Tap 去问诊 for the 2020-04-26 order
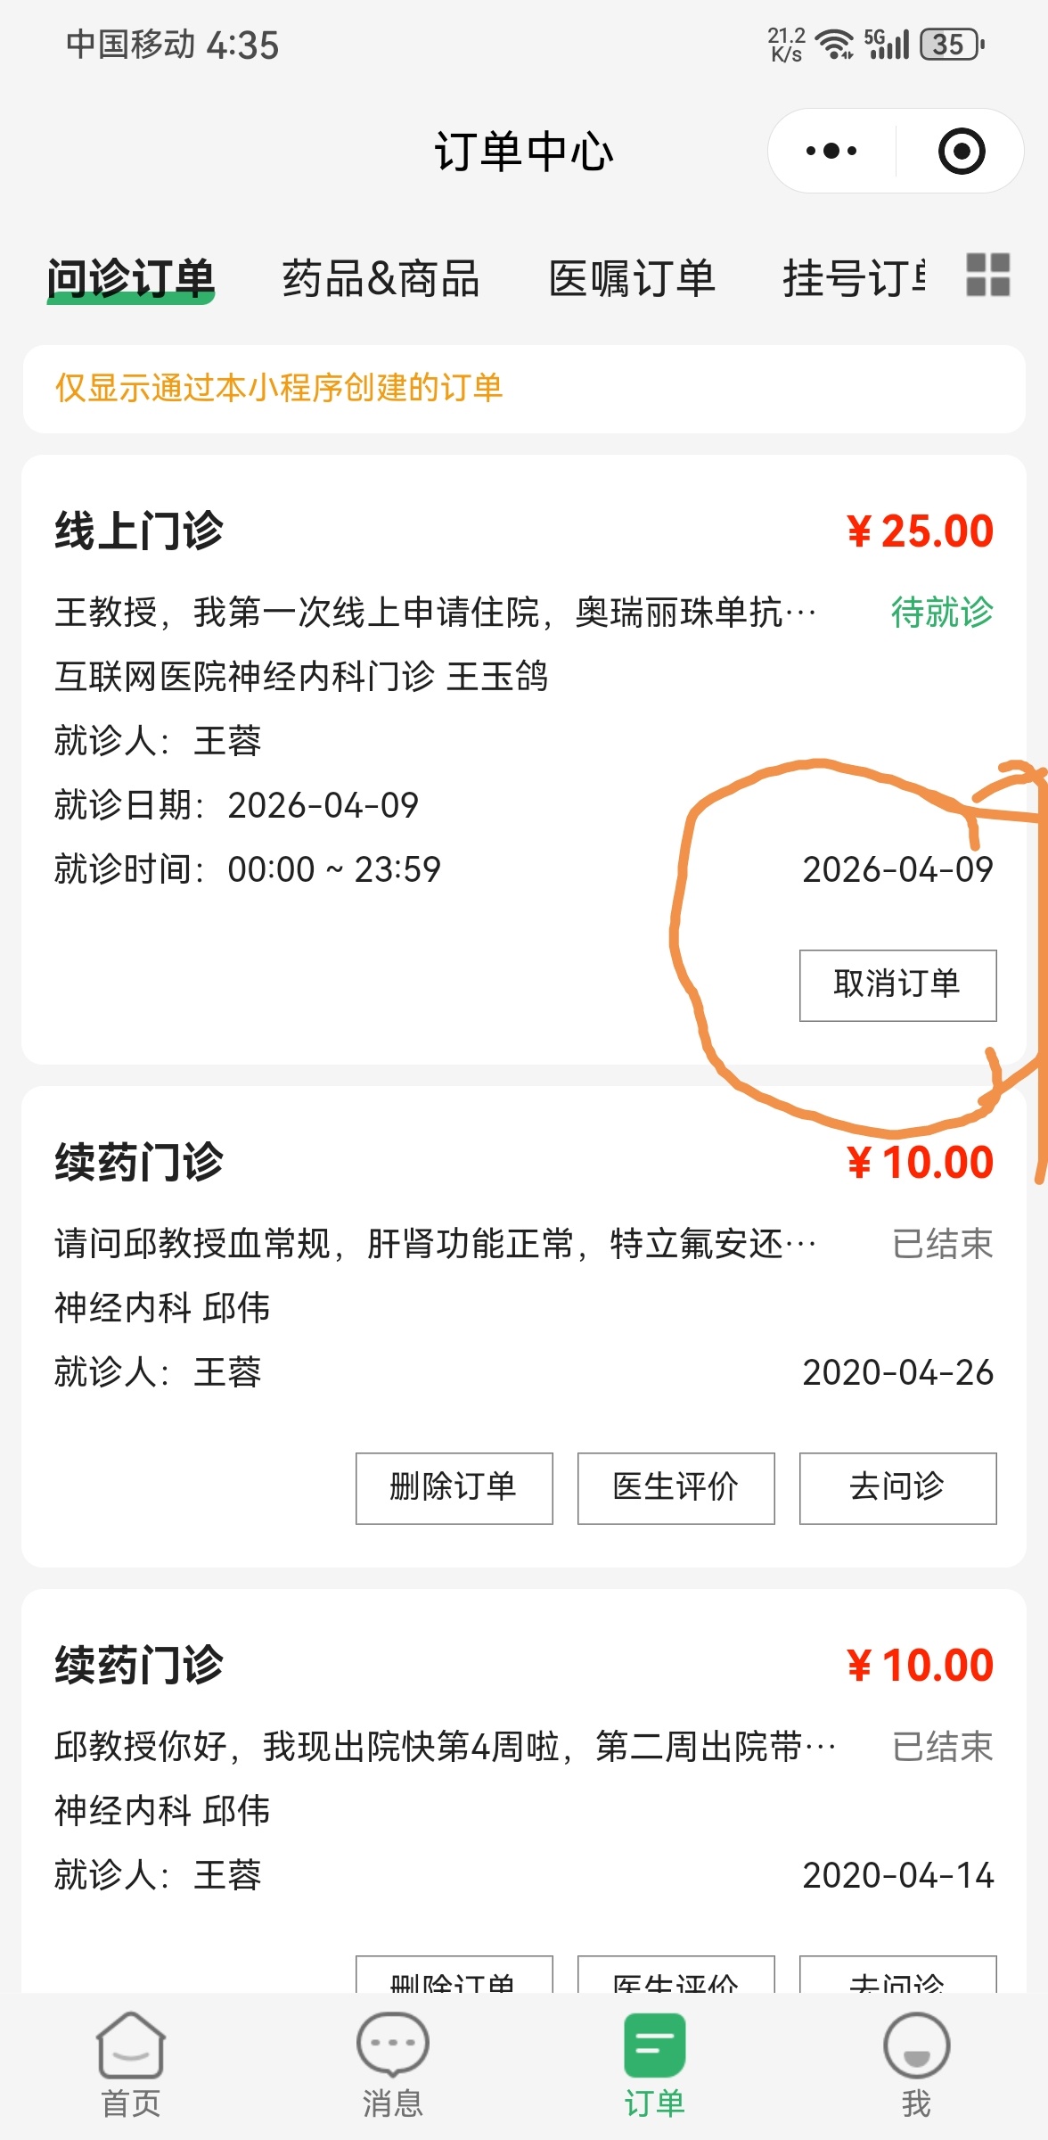The height and width of the screenshot is (2140, 1048). 897,1487
